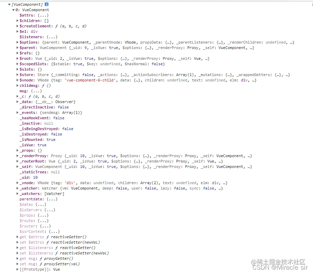This screenshot has height=273, width=313.
Task: Invoke the $data getter (...)
Action: coord(41,204)
